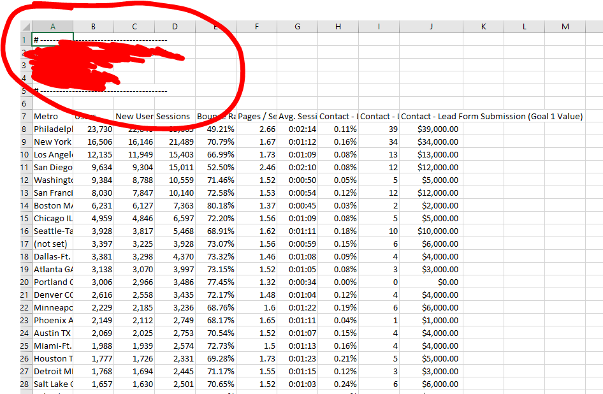Select cell A1 with the dashed line
This screenshot has height=394, width=603.
point(52,40)
